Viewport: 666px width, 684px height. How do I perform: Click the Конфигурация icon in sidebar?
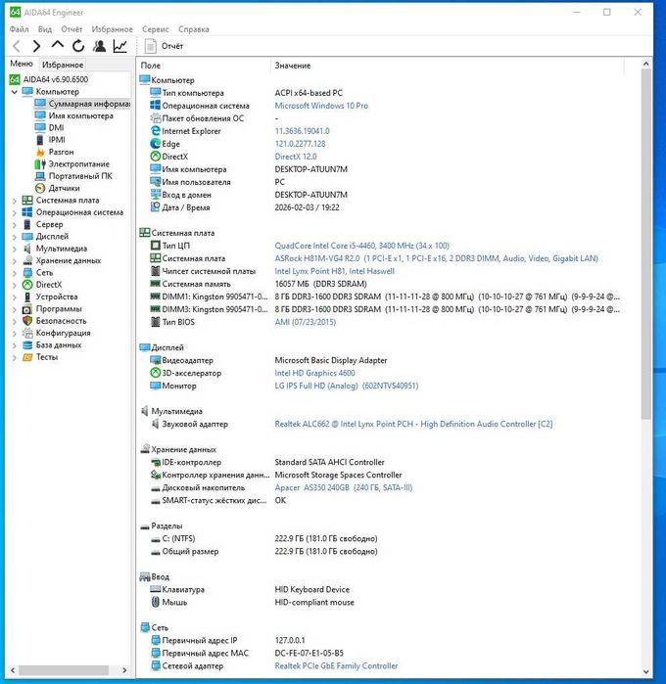pyautogui.click(x=27, y=333)
